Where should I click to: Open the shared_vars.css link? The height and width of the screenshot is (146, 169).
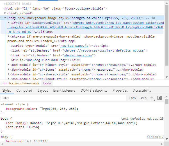78,55
